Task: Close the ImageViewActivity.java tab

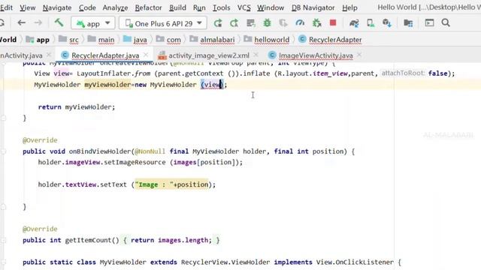Action: coord(359,55)
